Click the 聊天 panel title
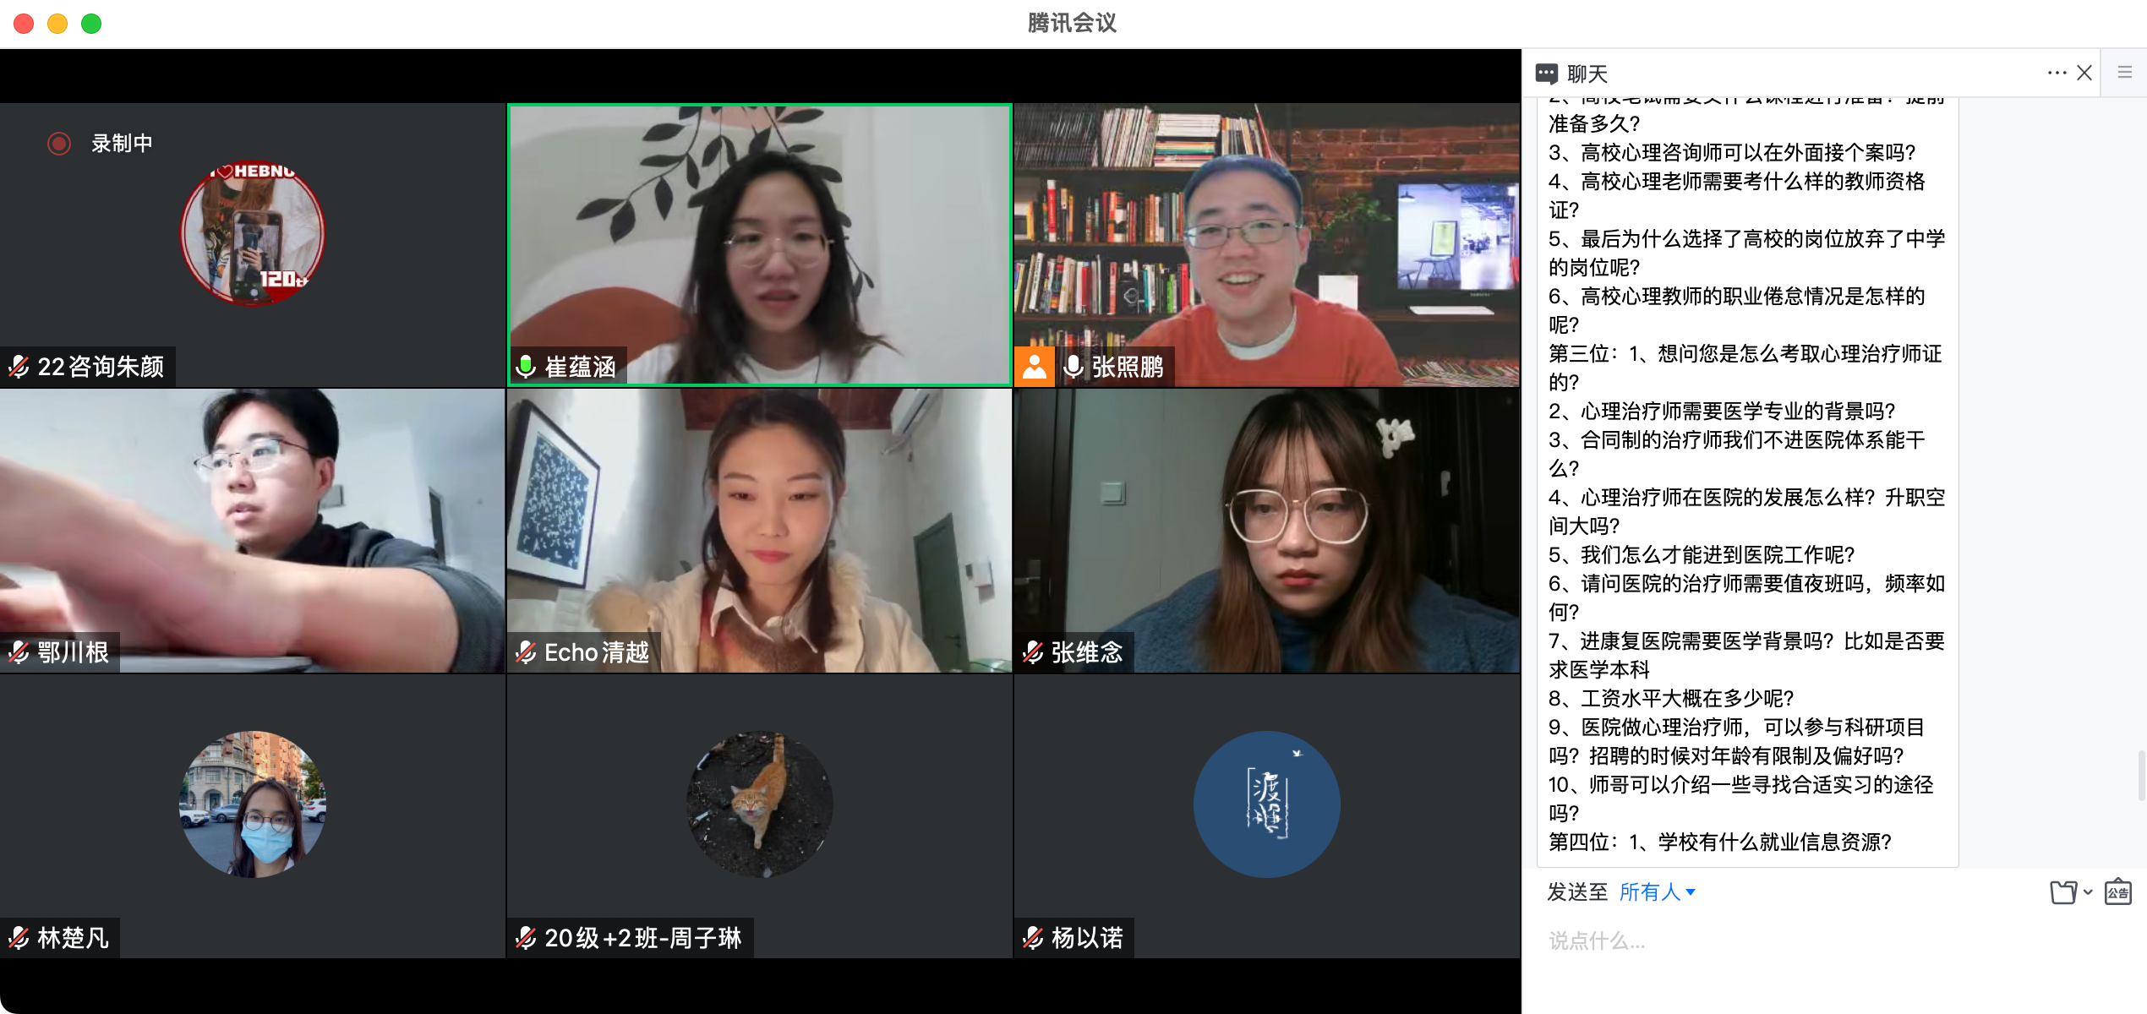Viewport: 2147px width, 1014px height. coord(1587,74)
